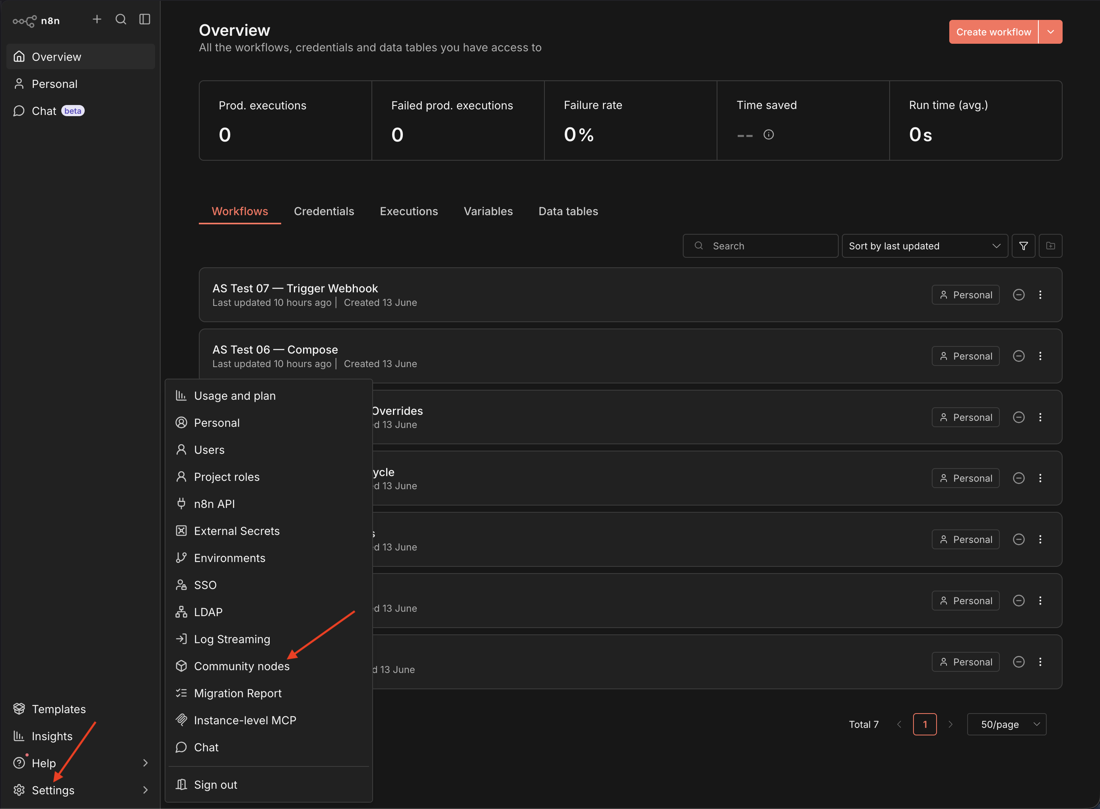Open Instance-level MCP settings

point(269,720)
